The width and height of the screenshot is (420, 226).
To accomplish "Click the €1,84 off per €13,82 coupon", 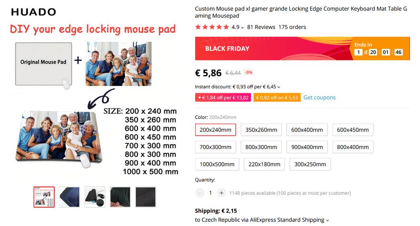I will pos(223,97).
